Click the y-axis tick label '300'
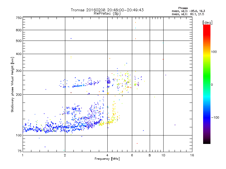 click(19, 71)
